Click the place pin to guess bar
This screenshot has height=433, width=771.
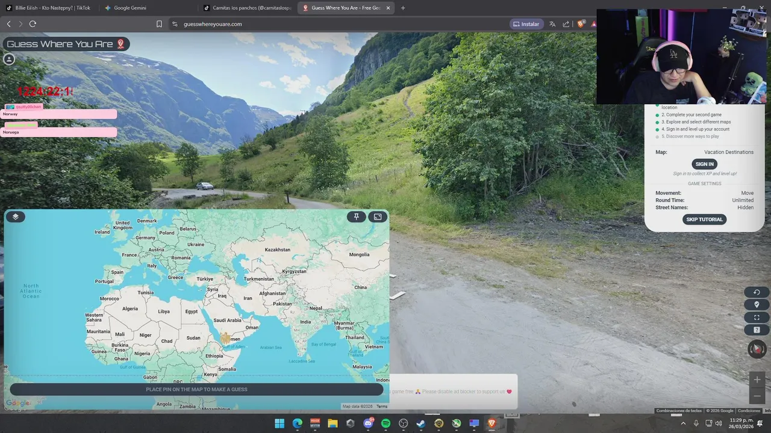(x=196, y=389)
